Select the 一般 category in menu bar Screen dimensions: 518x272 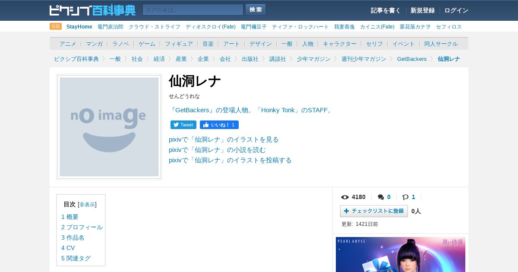287,44
